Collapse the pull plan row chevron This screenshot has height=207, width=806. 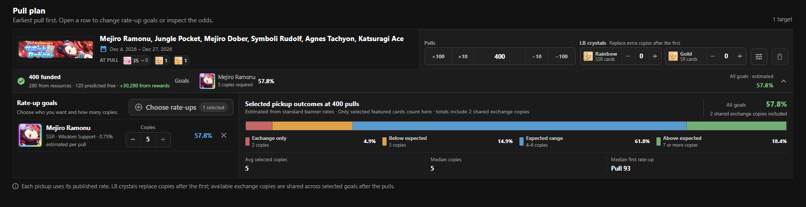[783, 81]
